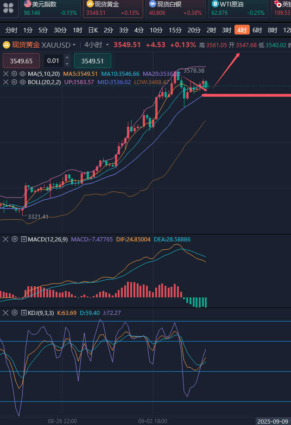Switch to the 6时 timeframe tab
Viewport: 291px width, 425px height.
pos(257,30)
